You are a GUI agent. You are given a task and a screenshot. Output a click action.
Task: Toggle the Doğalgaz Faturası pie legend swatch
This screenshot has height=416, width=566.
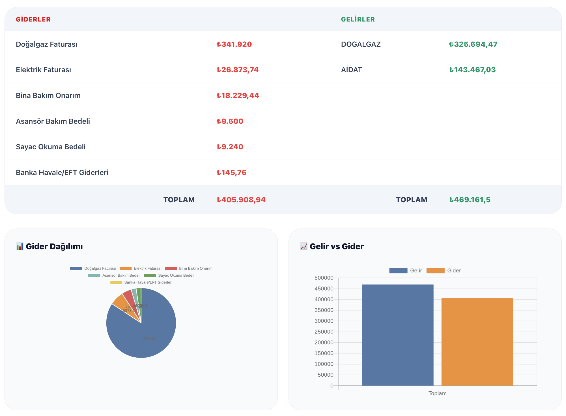click(x=76, y=268)
